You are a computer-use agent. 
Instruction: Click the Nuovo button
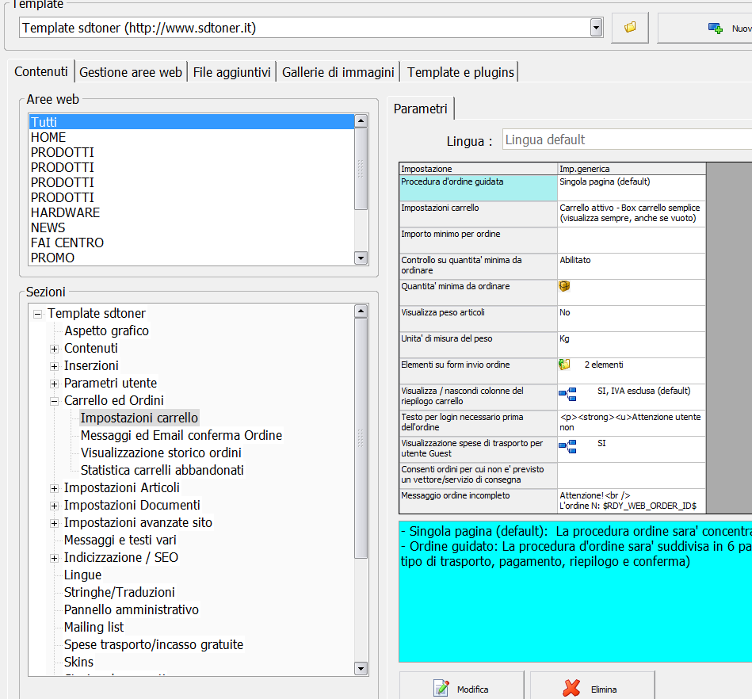point(705,28)
